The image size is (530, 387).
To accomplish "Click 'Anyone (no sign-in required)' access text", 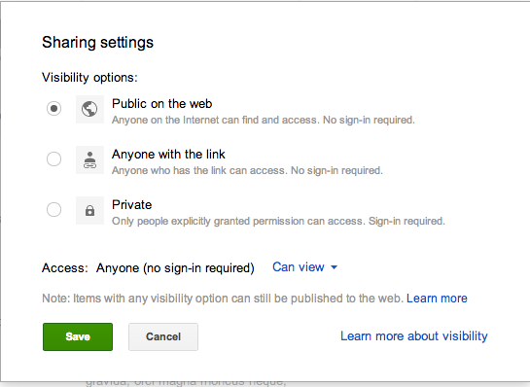I will [175, 268].
